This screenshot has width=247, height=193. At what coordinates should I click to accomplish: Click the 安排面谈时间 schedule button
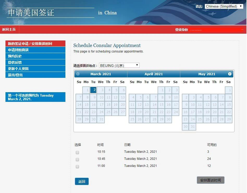click(211, 180)
